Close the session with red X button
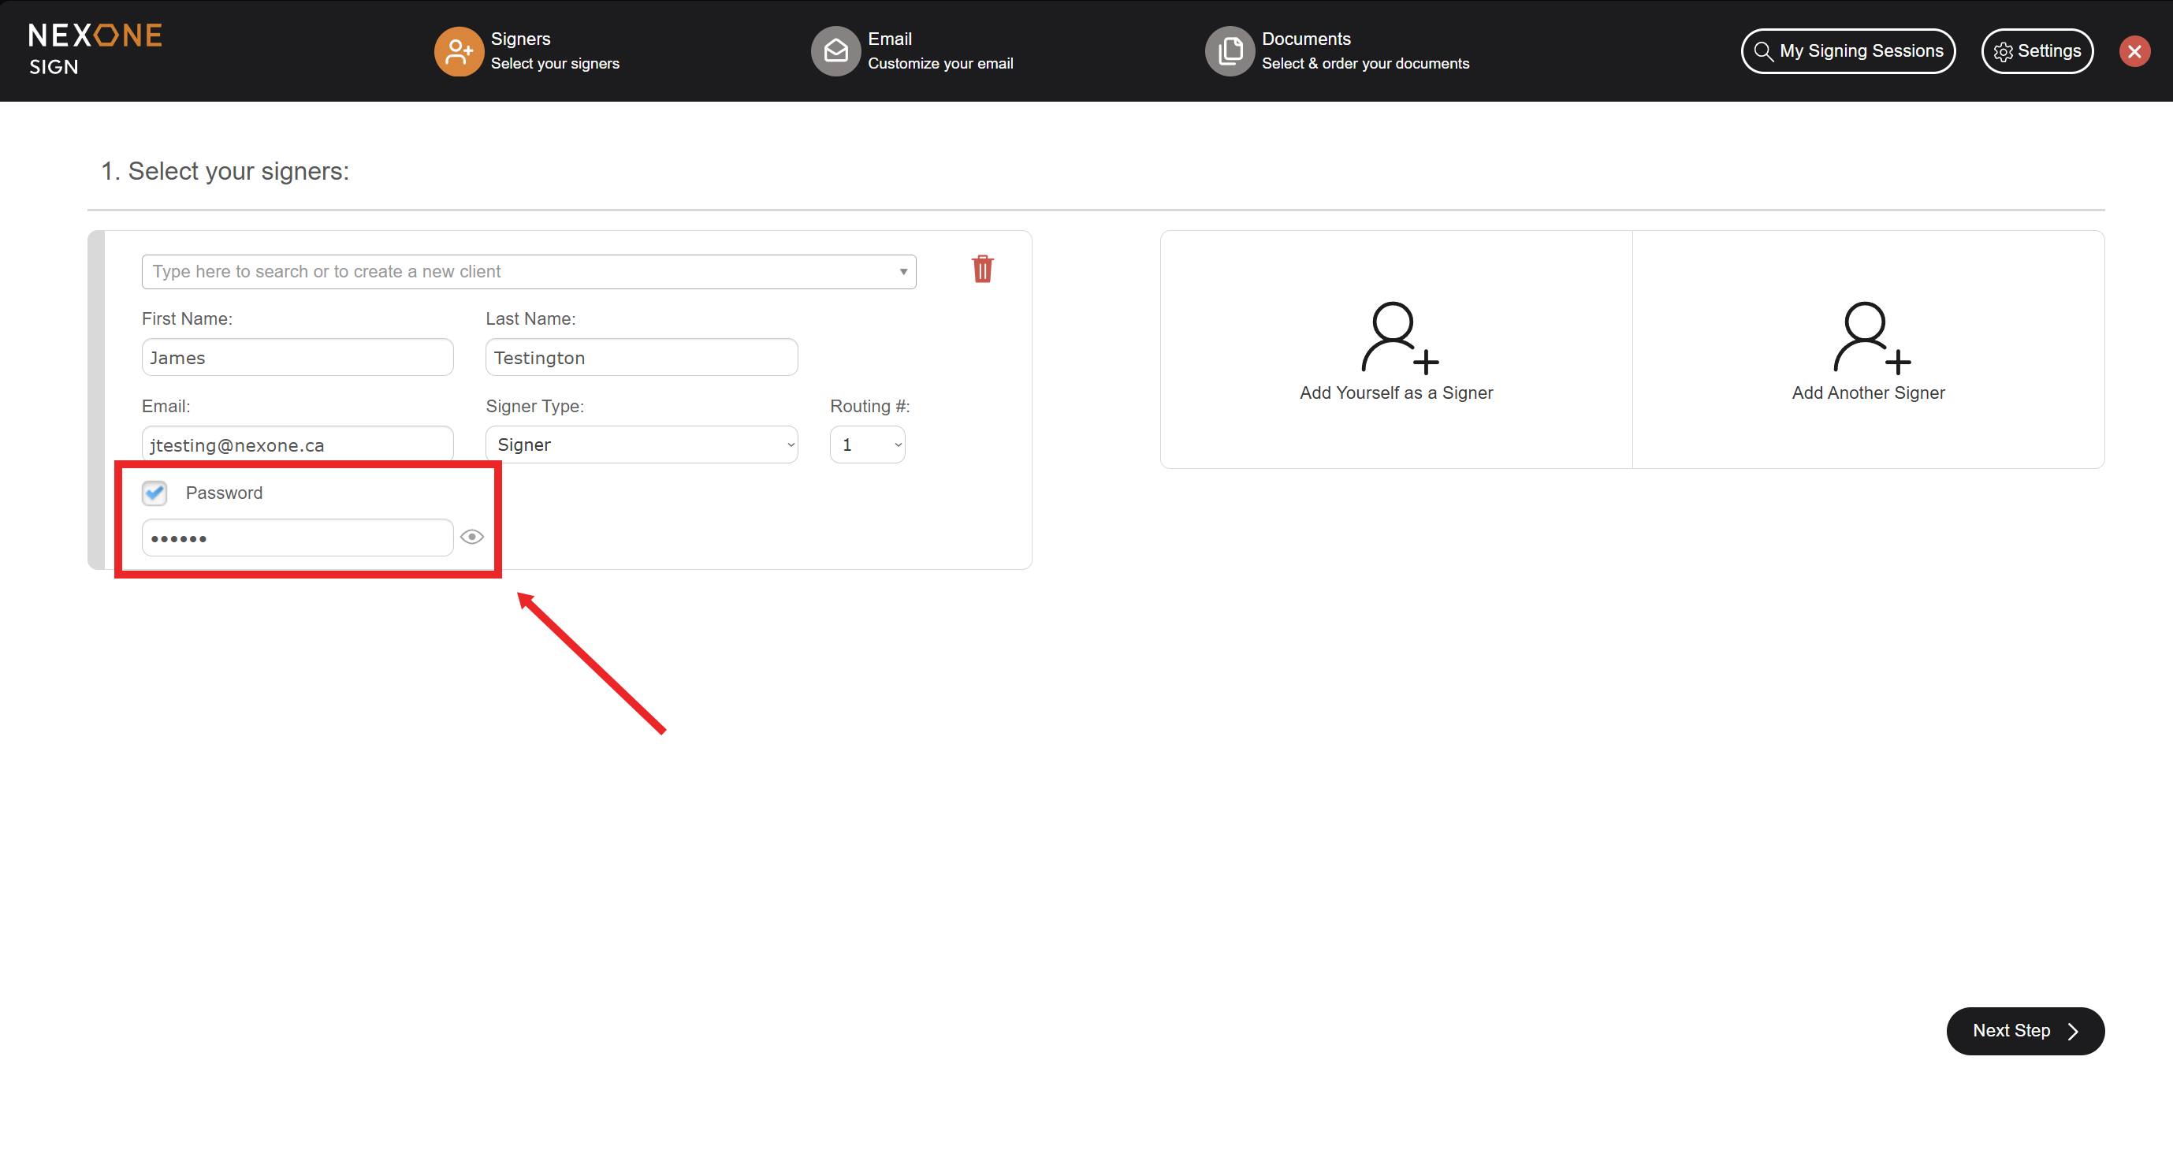 coord(2134,51)
